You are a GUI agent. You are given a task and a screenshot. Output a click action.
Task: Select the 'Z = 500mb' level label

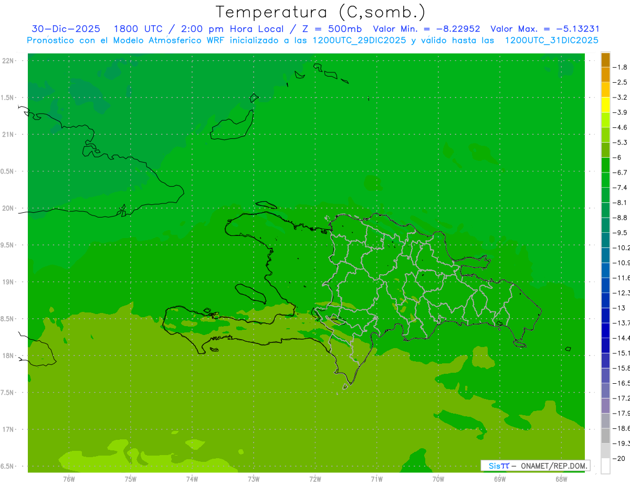331,29
